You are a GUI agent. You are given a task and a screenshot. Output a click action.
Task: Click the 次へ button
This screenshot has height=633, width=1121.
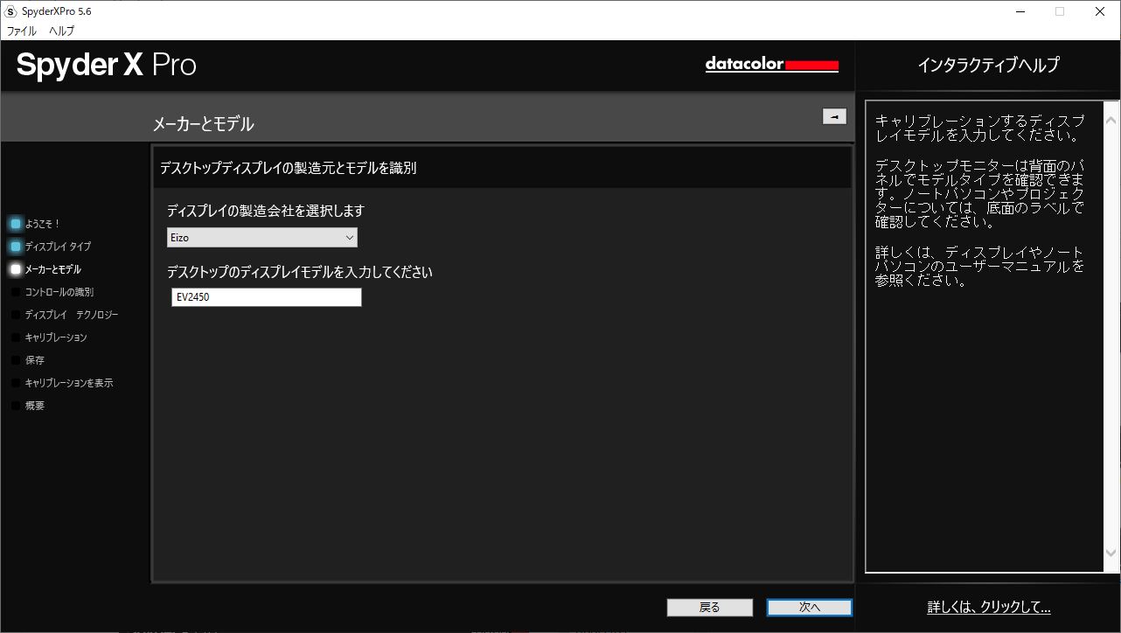[x=810, y=608]
